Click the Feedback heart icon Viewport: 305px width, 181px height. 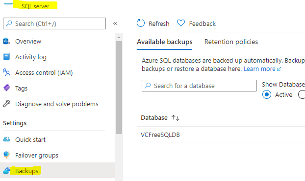(x=181, y=23)
